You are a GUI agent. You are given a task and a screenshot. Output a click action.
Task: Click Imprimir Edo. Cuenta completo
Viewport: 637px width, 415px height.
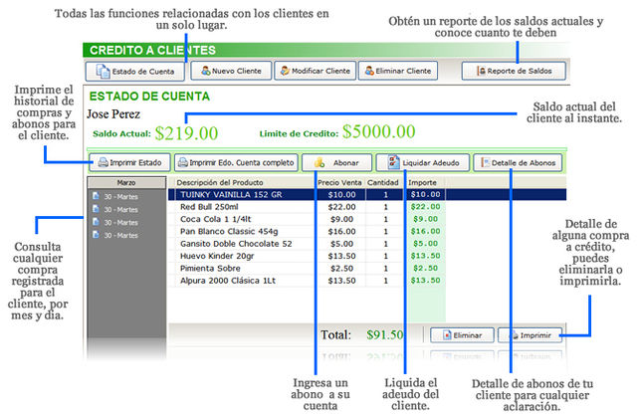click(x=236, y=163)
